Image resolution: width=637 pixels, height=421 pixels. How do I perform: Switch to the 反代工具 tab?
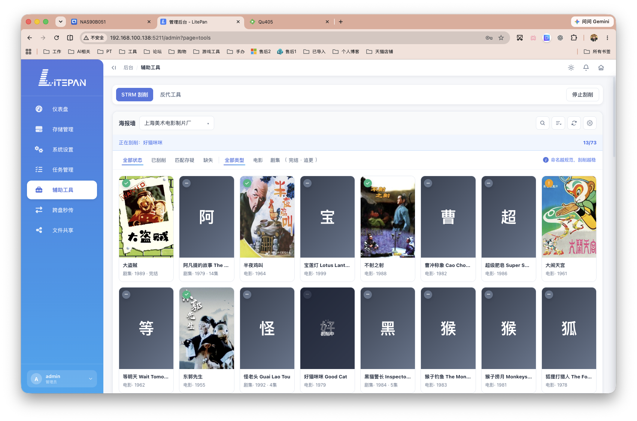pyautogui.click(x=170, y=95)
